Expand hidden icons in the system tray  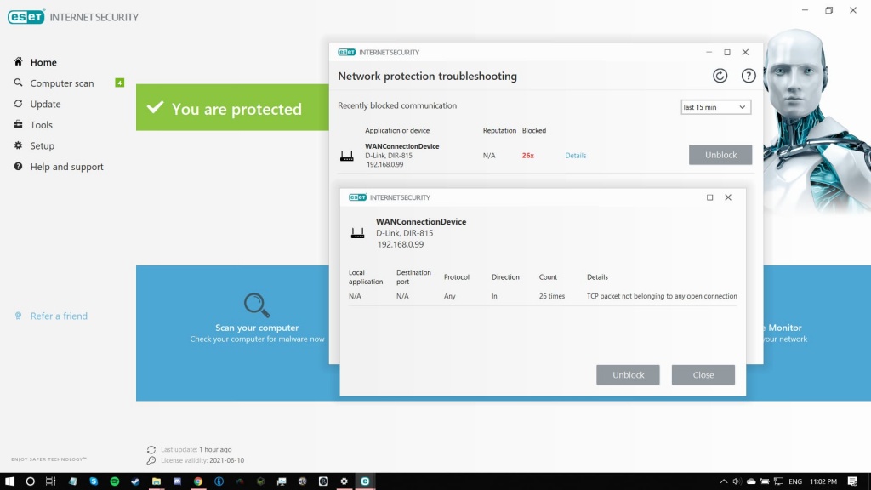722,481
